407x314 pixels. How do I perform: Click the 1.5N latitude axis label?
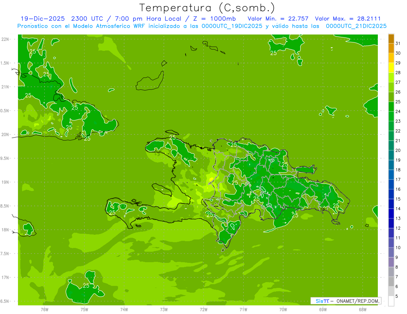point(5,63)
